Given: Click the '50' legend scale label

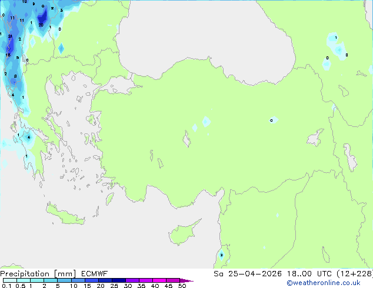Looking at the screenshot, I should [x=182, y=286].
